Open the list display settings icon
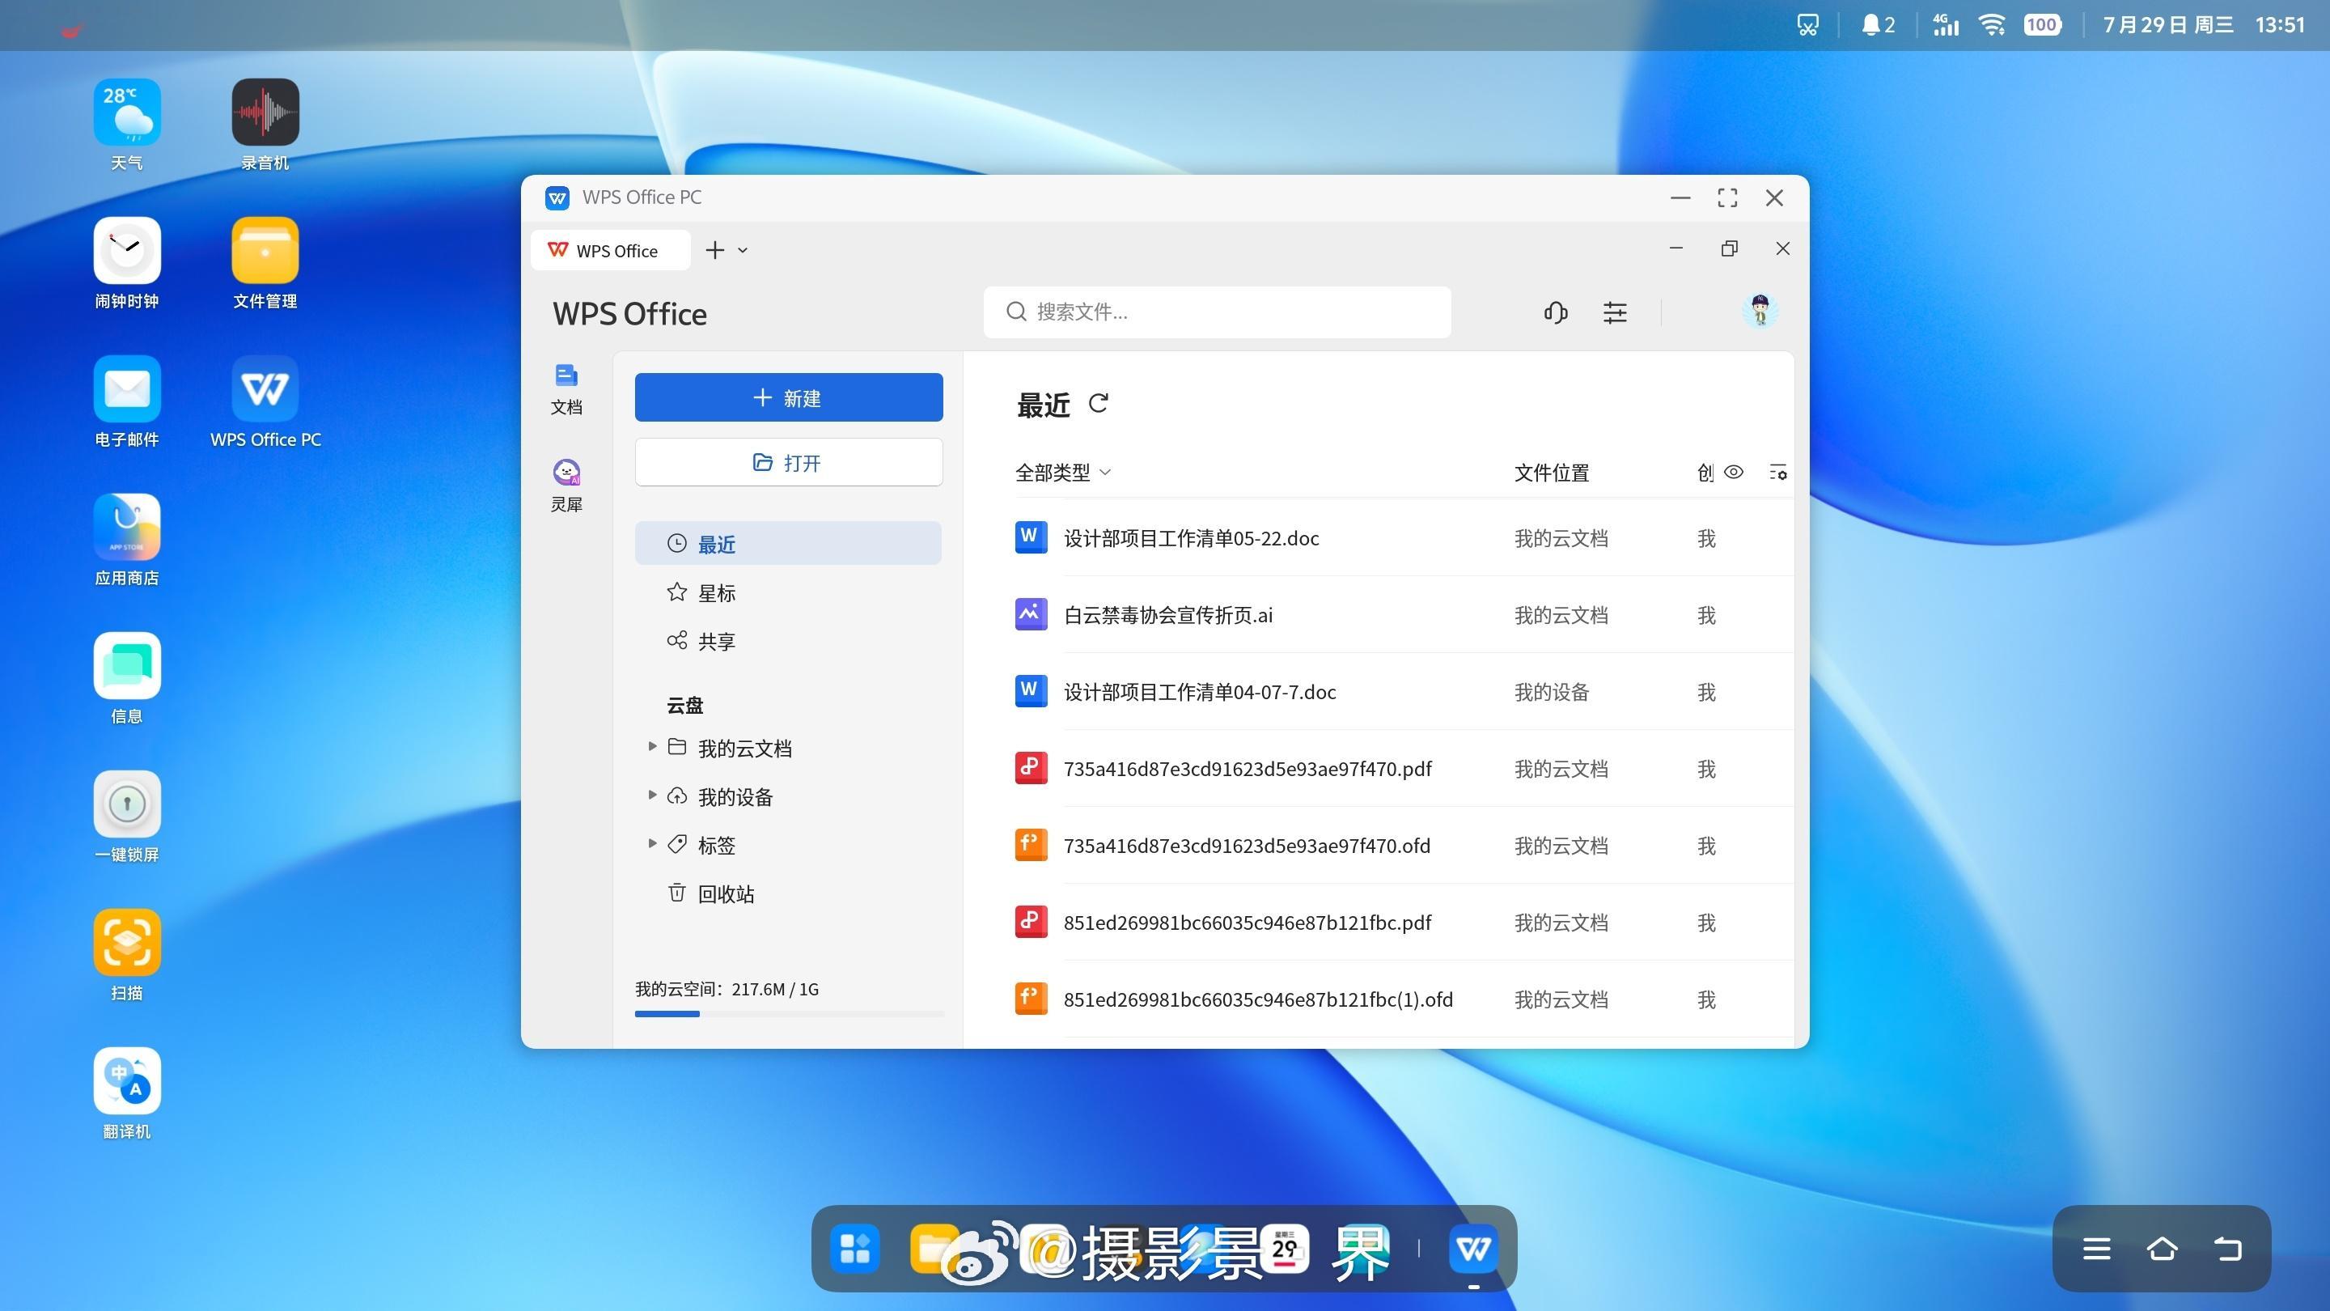Screen dimensions: 2330x1311 click(x=1777, y=473)
